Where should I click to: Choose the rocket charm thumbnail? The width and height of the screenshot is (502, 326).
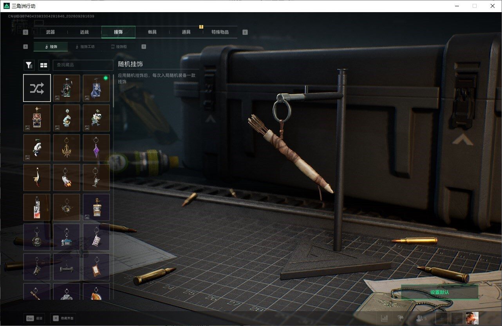point(67,177)
